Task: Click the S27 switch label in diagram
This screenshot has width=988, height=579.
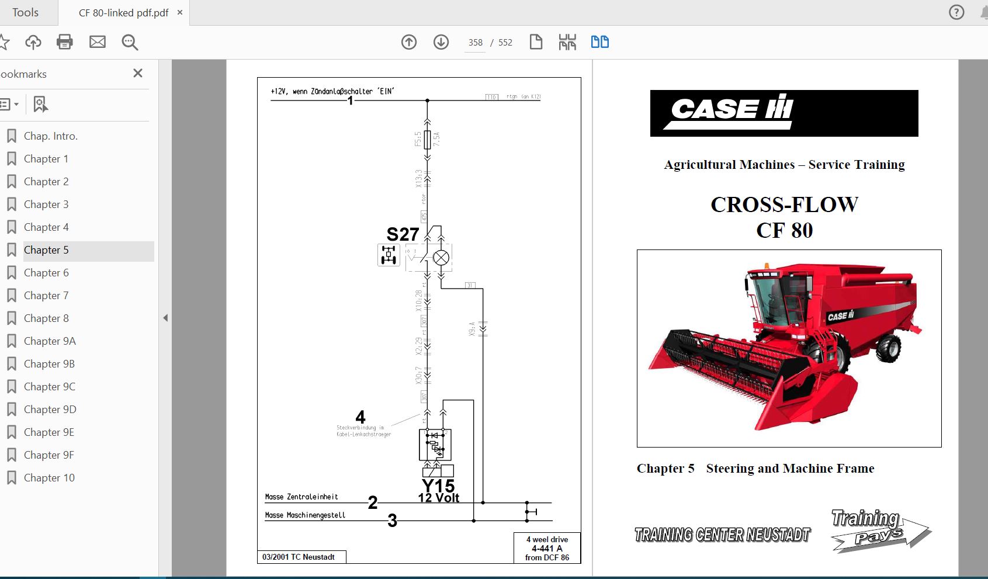Action: (x=403, y=234)
